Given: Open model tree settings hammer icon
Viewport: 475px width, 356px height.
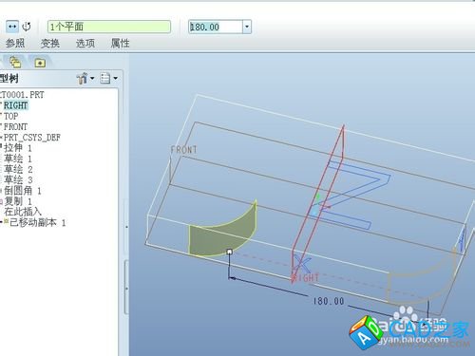Looking at the screenshot, I should pos(82,78).
